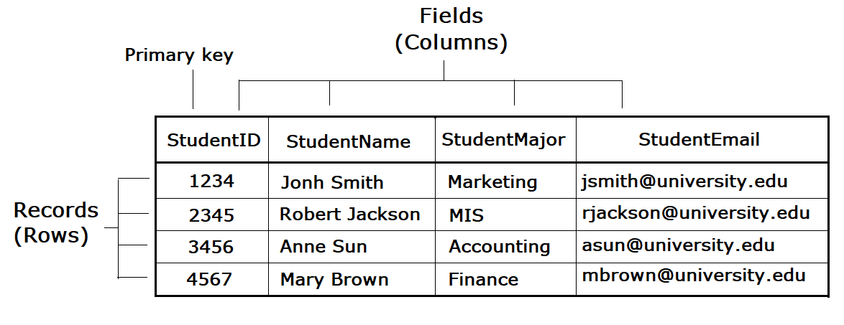The width and height of the screenshot is (844, 325).
Task: Select the Mary Brown cell
Action: click(334, 279)
